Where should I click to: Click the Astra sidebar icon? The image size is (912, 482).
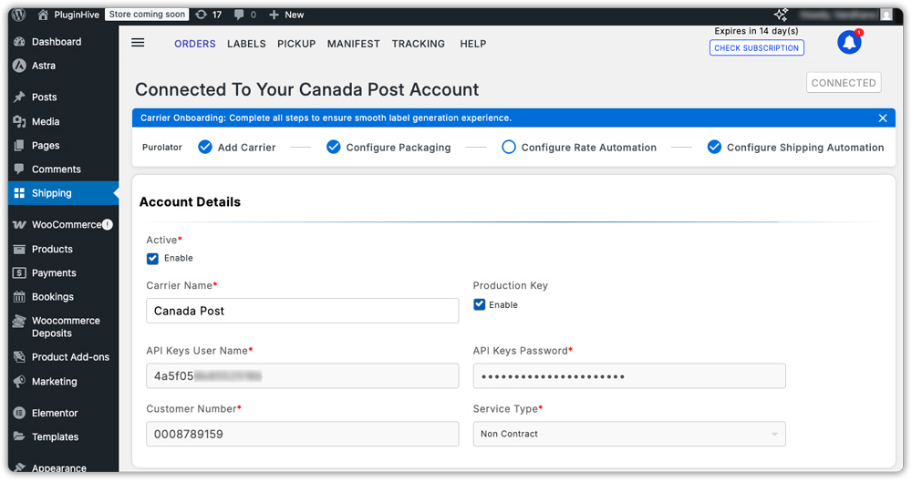pos(19,66)
